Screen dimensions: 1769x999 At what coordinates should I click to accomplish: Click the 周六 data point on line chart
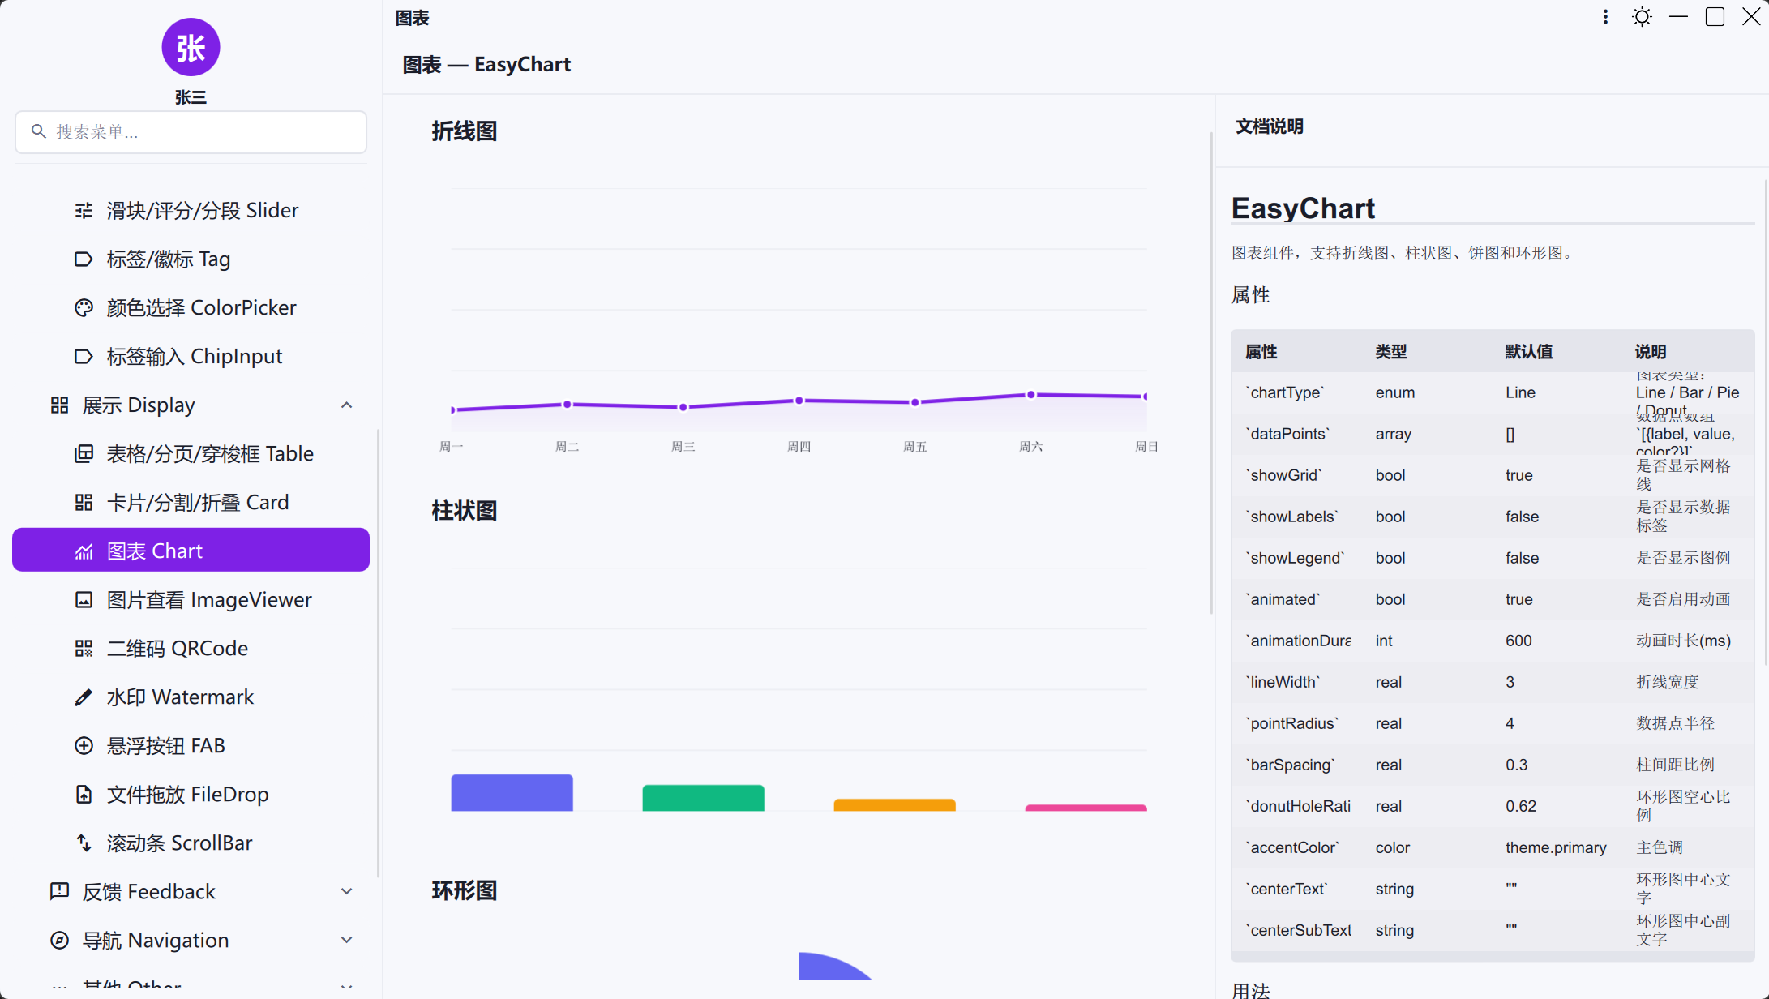[1030, 395]
